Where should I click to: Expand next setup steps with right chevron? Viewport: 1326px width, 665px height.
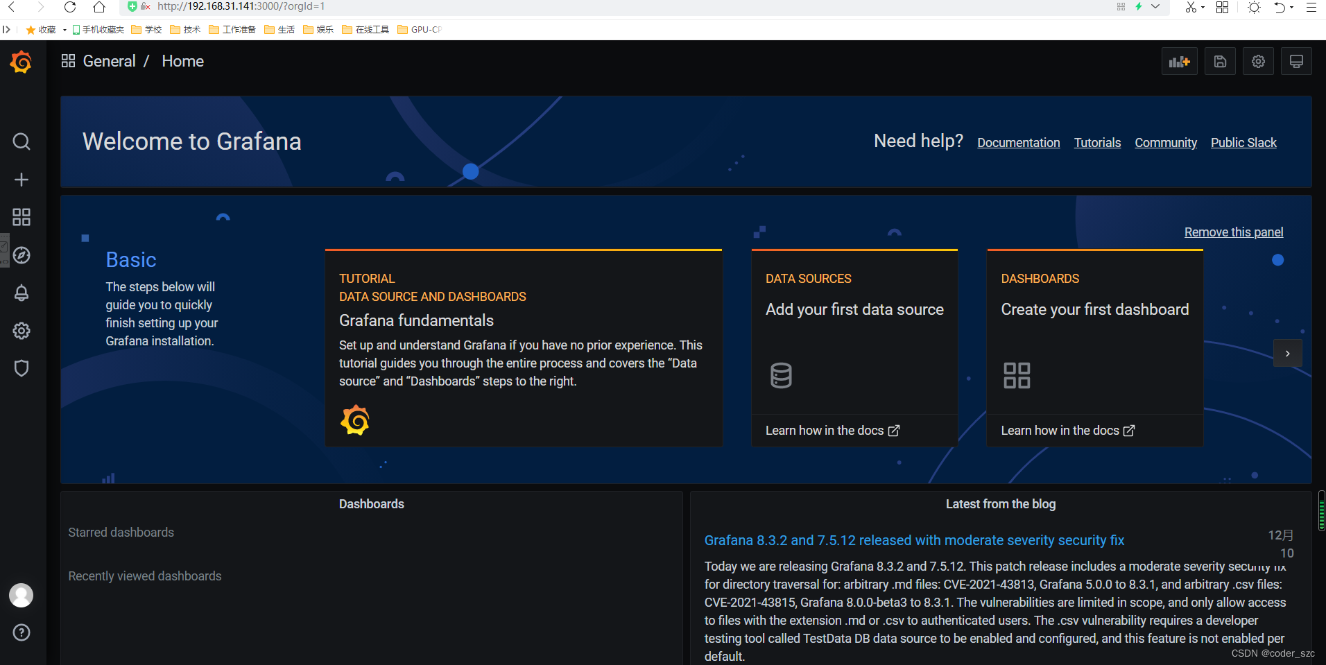coord(1287,354)
